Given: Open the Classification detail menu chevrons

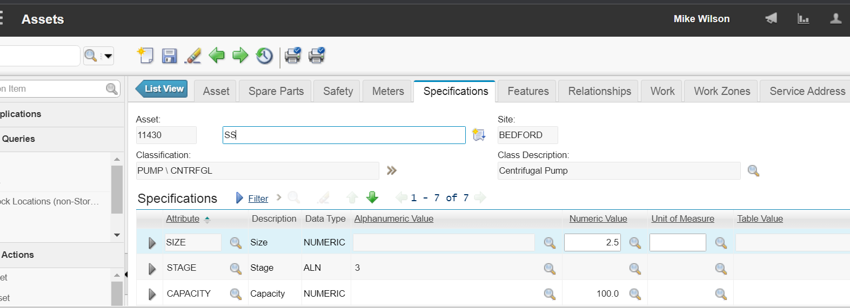Looking at the screenshot, I should [392, 170].
